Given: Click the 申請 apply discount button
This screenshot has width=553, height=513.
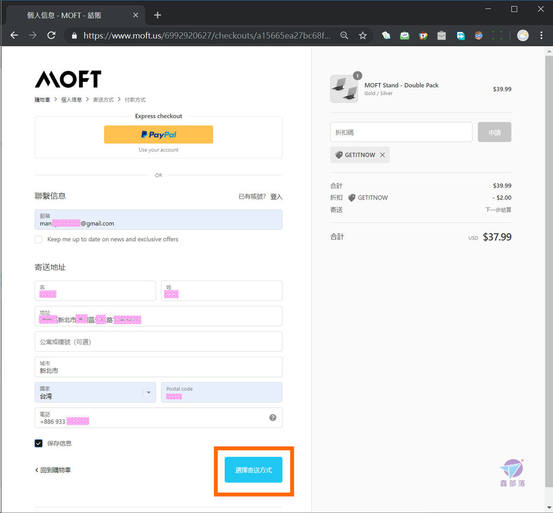Looking at the screenshot, I should pyautogui.click(x=495, y=132).
